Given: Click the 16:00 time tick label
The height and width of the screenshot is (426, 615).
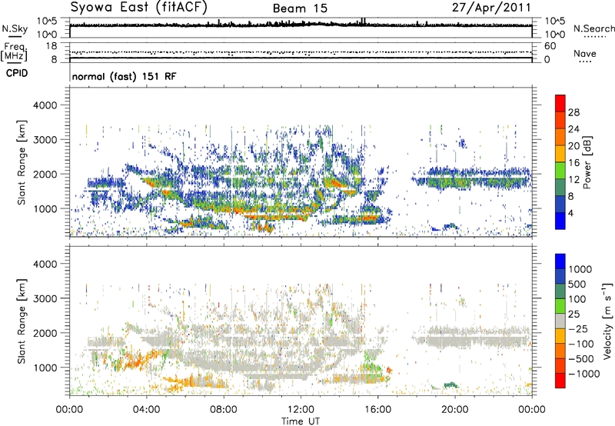Looking at the screenshot, I should pyautogui.click(x=377, y=410).
